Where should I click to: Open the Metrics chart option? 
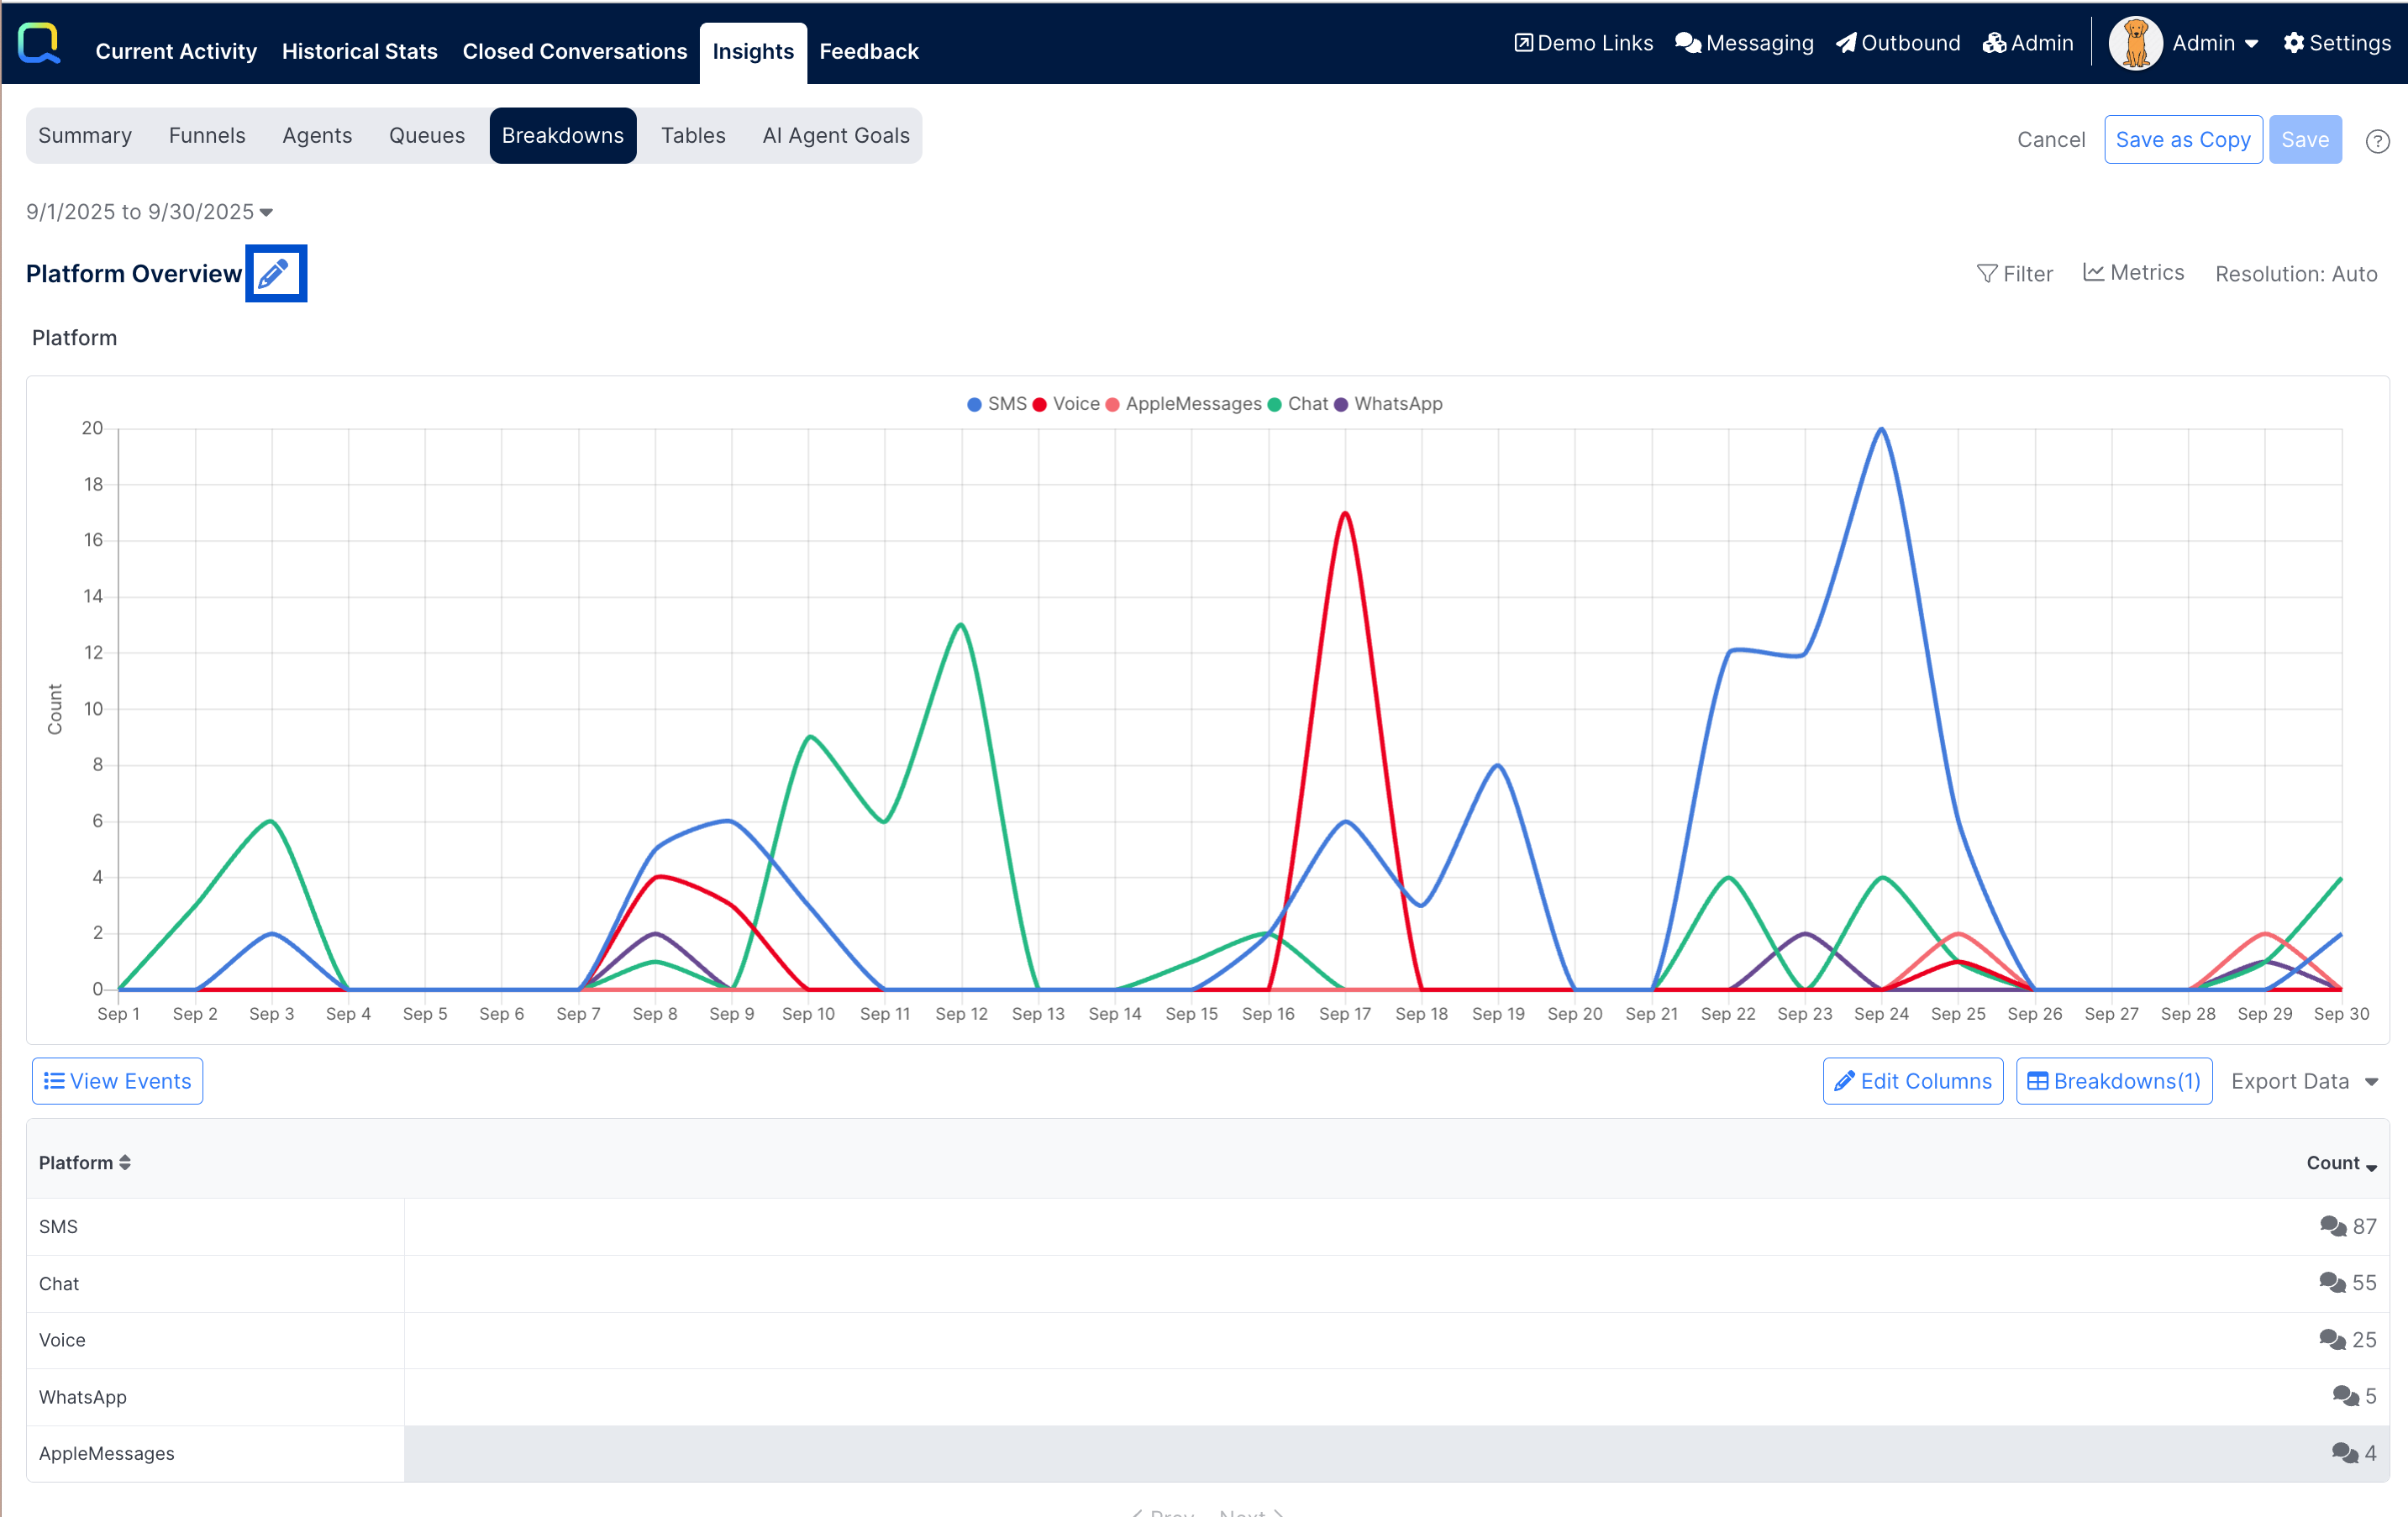pos(2132,272)
